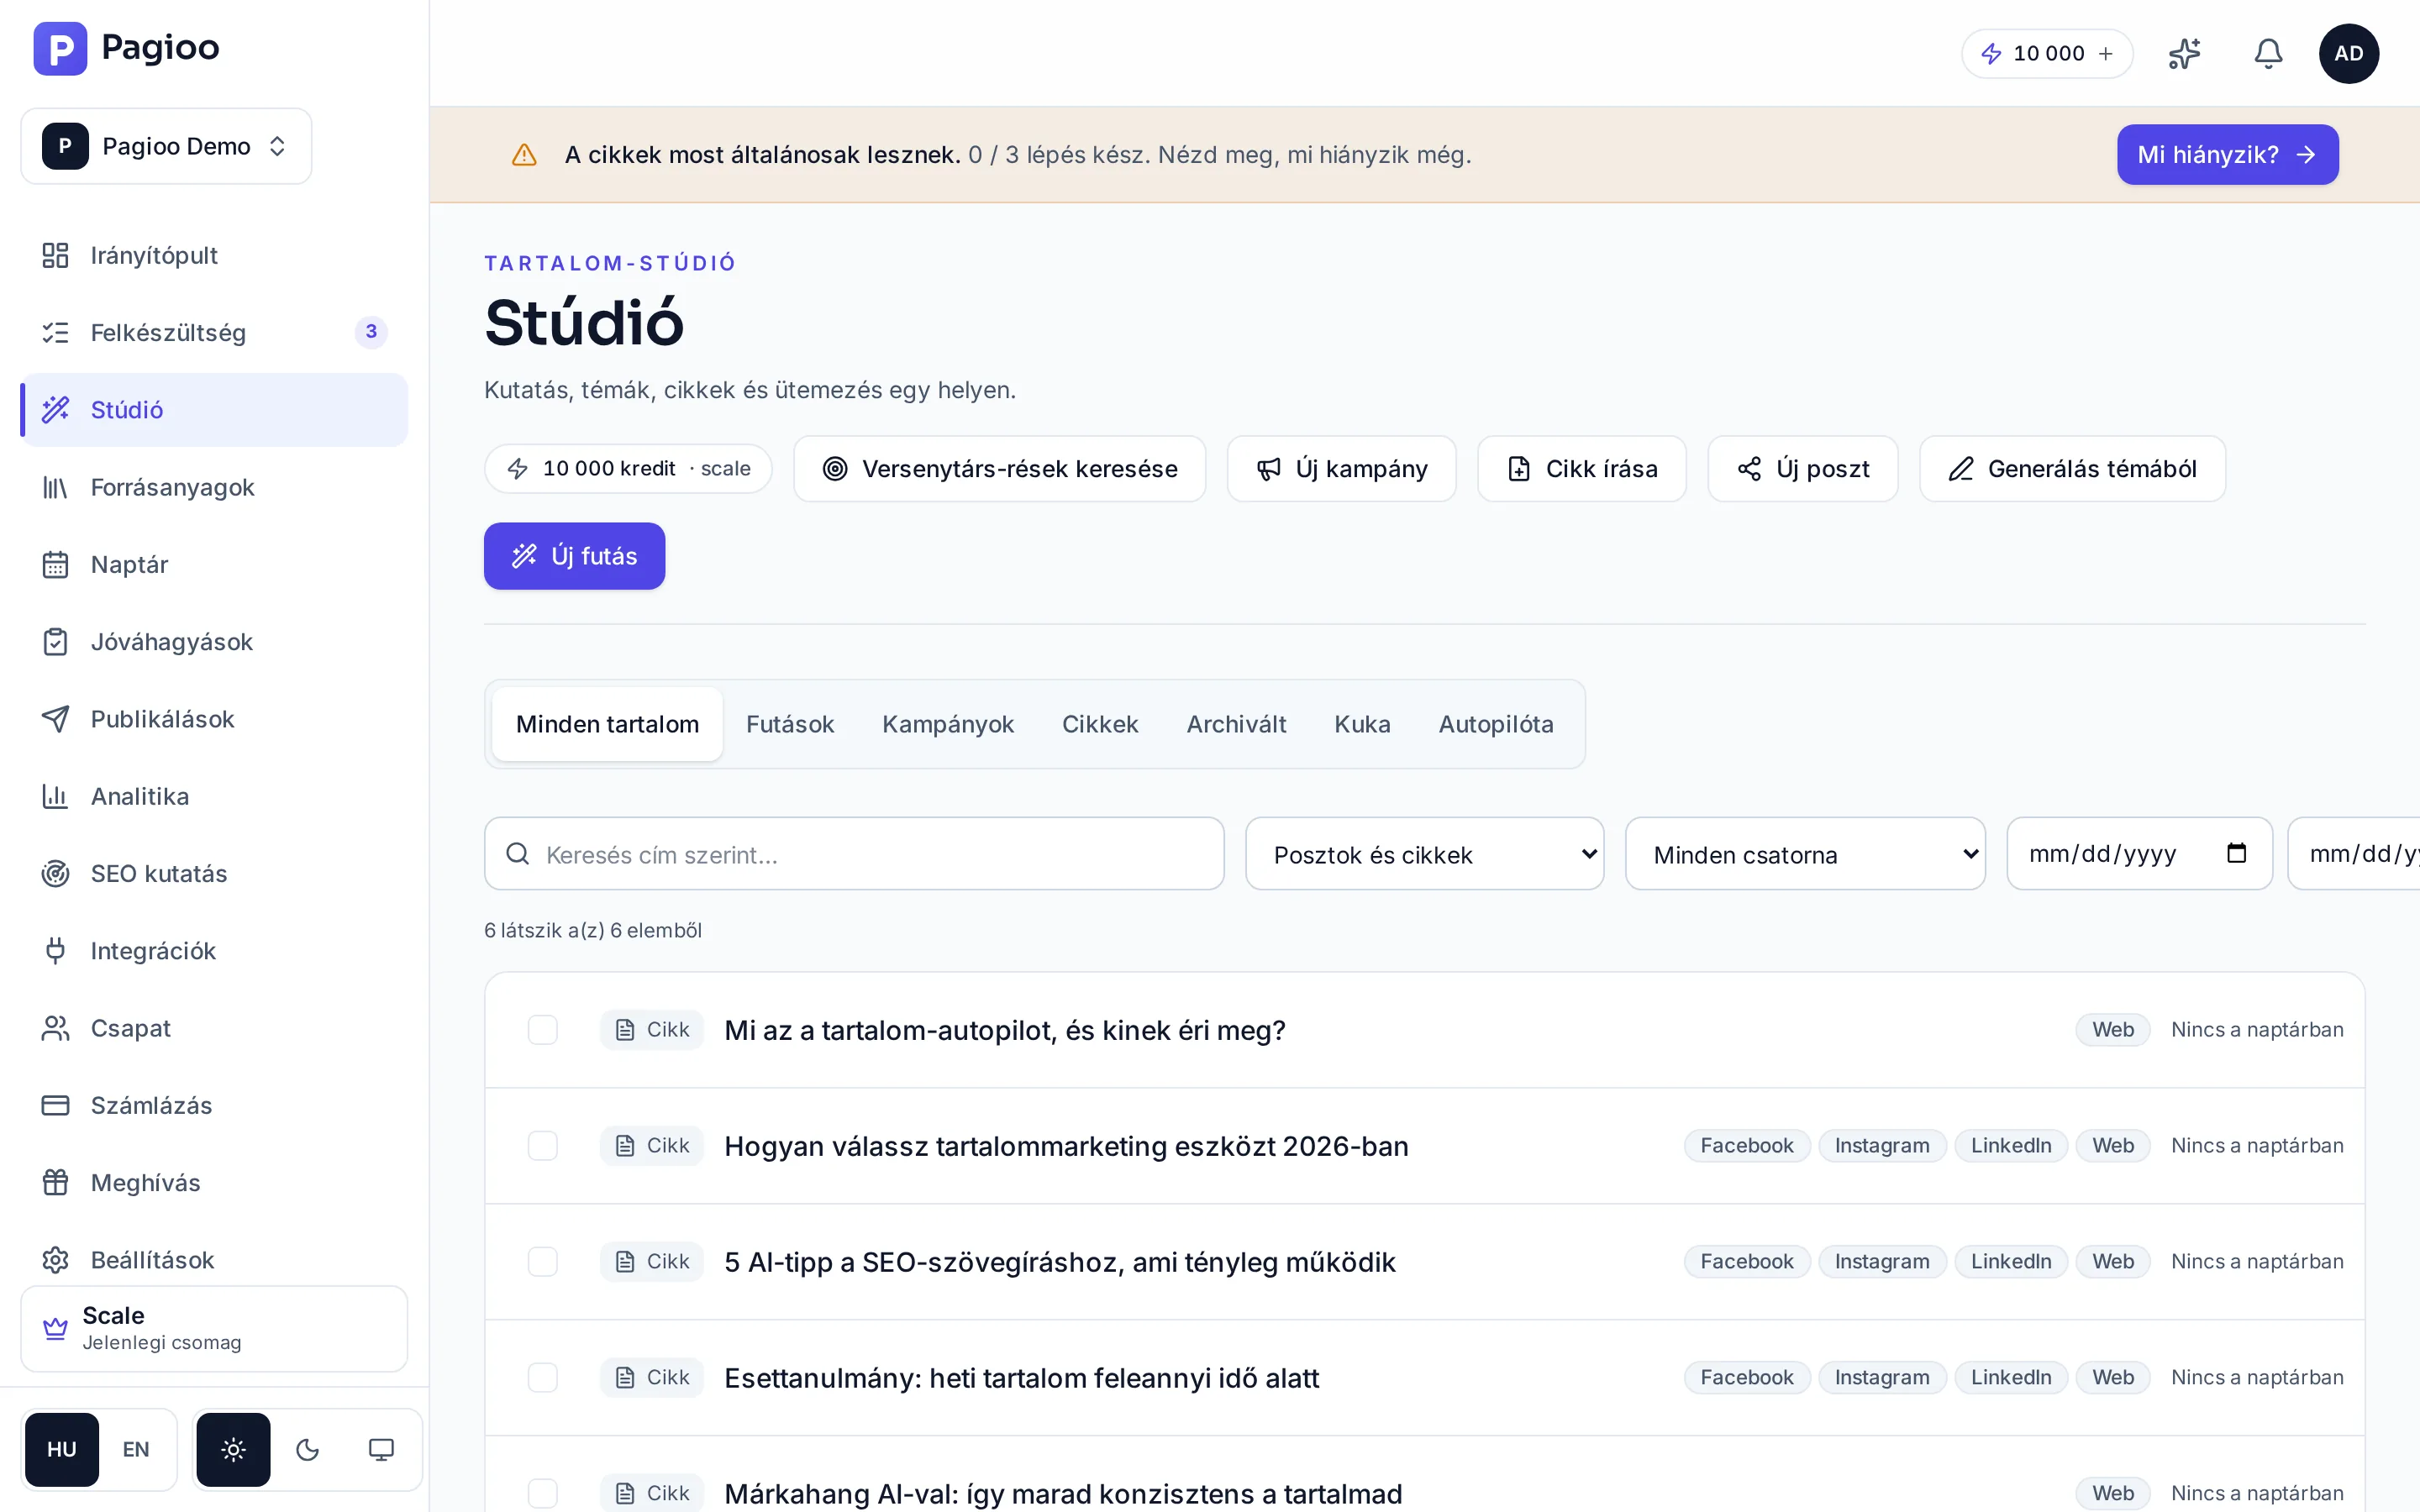
Task: Switch to the Kampányok tab
Action: tap(947, 724)
